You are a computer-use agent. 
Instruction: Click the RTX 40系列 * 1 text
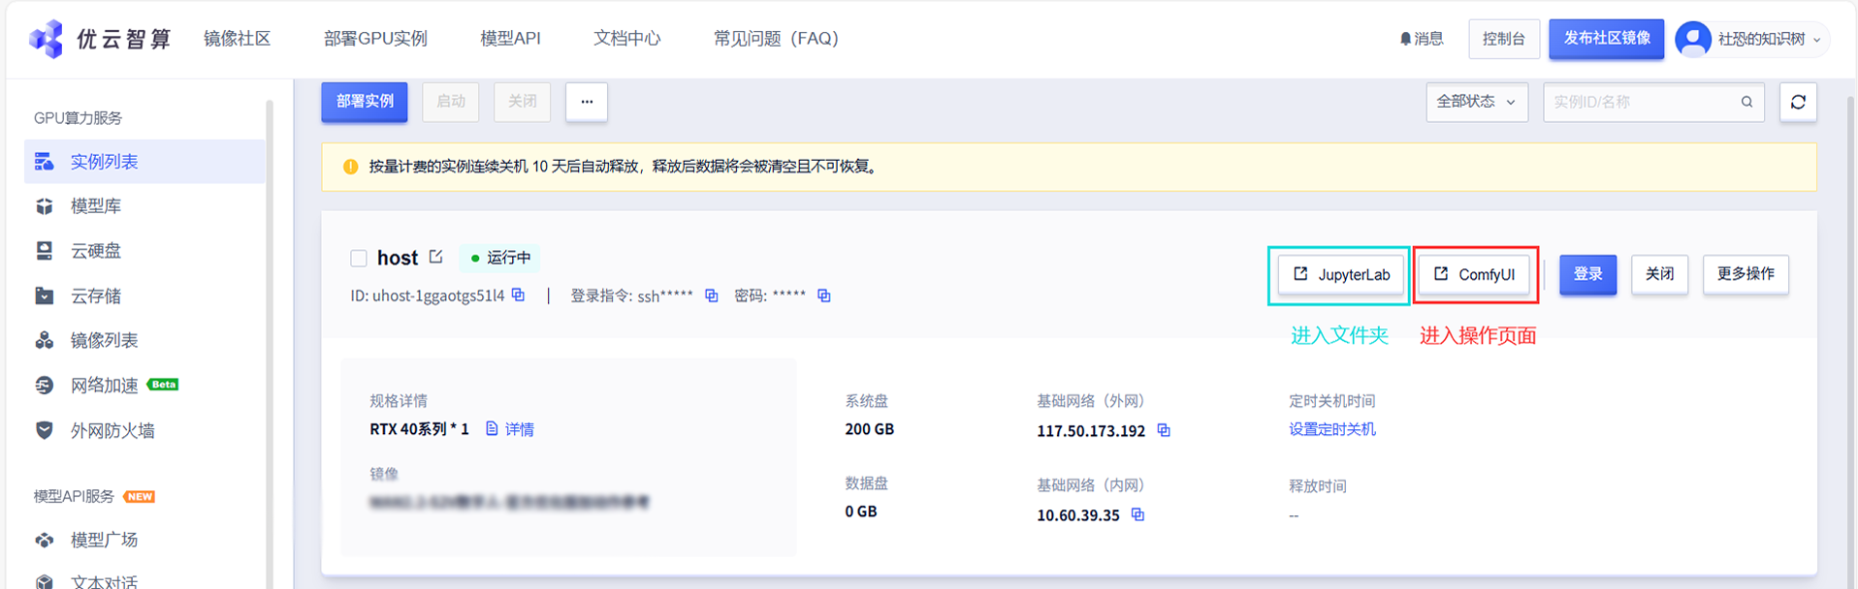419,429
